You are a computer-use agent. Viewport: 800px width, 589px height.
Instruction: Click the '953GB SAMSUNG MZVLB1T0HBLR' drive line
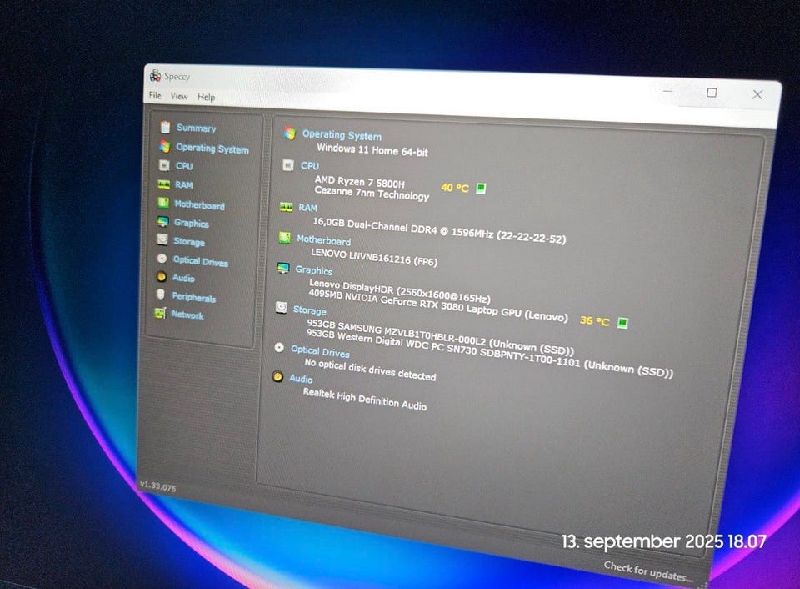[x=440, y=337]
